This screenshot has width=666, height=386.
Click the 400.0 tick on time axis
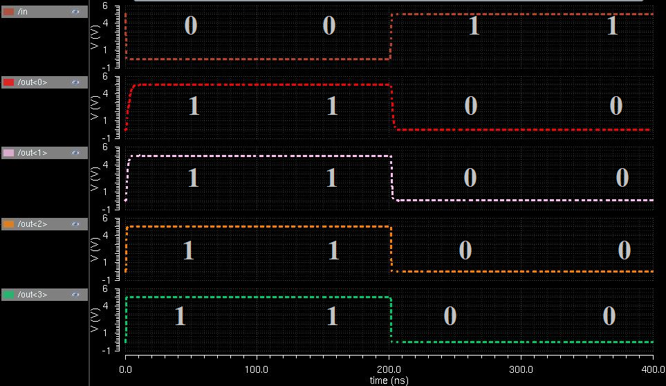(x=654, y=369)
